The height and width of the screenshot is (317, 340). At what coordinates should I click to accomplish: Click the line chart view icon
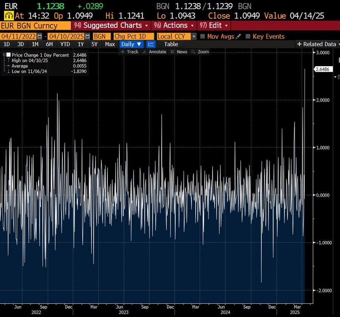point(151,44)
